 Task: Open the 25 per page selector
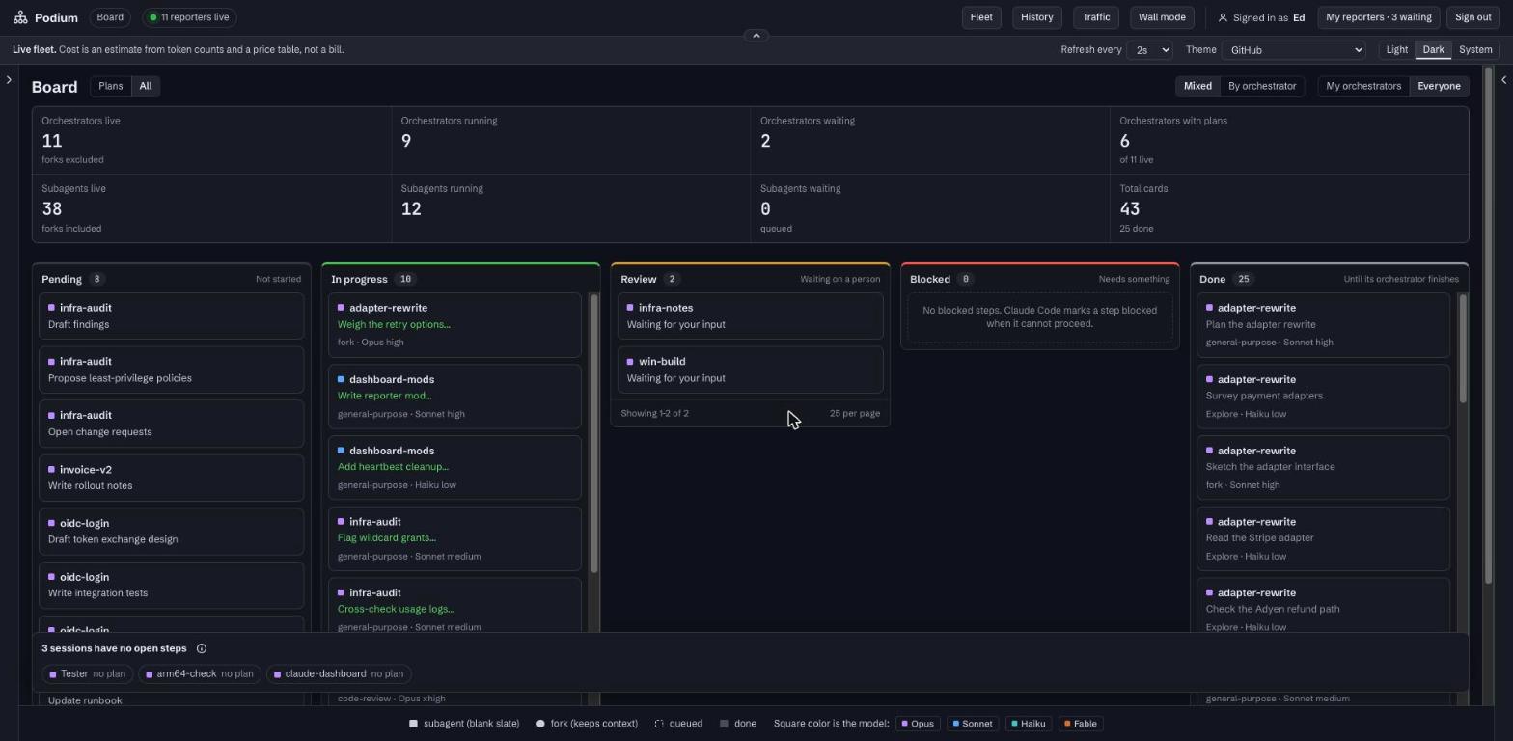(855, 413)
